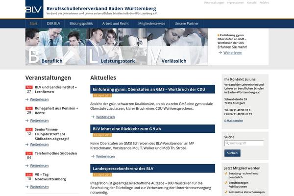Open the Unsere Partner menu

tap(186, 24)
